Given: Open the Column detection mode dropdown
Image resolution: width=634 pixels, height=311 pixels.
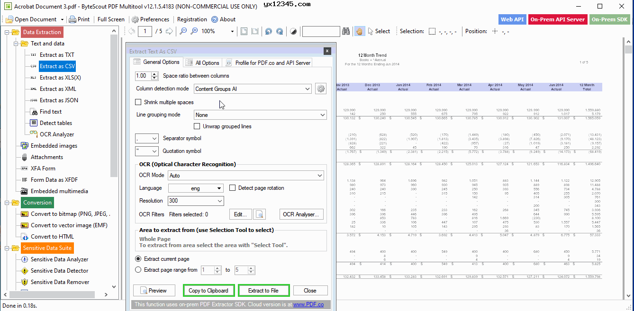Looking at the screenshot, I should (x=253, y=89).
